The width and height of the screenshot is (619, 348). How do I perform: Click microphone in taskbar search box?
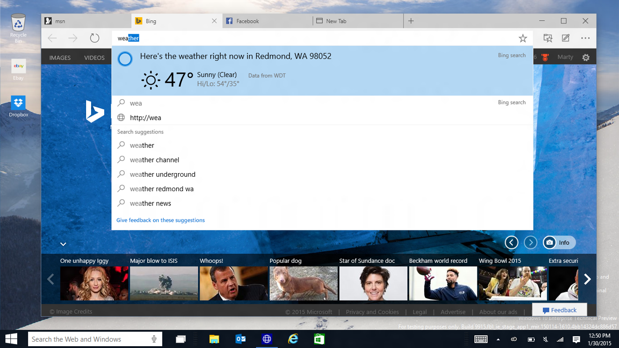154,339
